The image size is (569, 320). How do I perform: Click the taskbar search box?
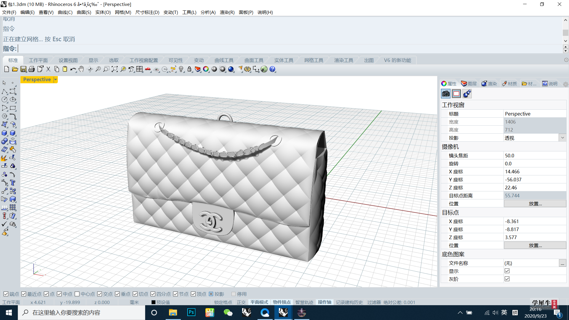point(81,313)
